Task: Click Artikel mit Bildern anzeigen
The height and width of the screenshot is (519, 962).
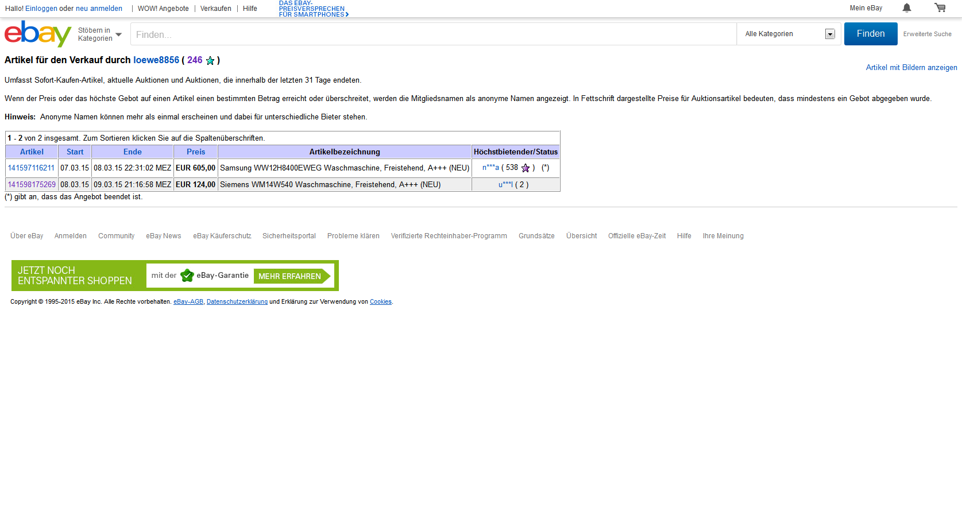Action: point(911,68)
